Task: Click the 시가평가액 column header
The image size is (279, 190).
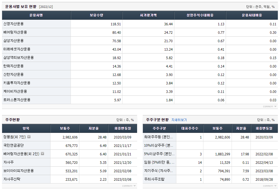Action: [x=148, y=15]
